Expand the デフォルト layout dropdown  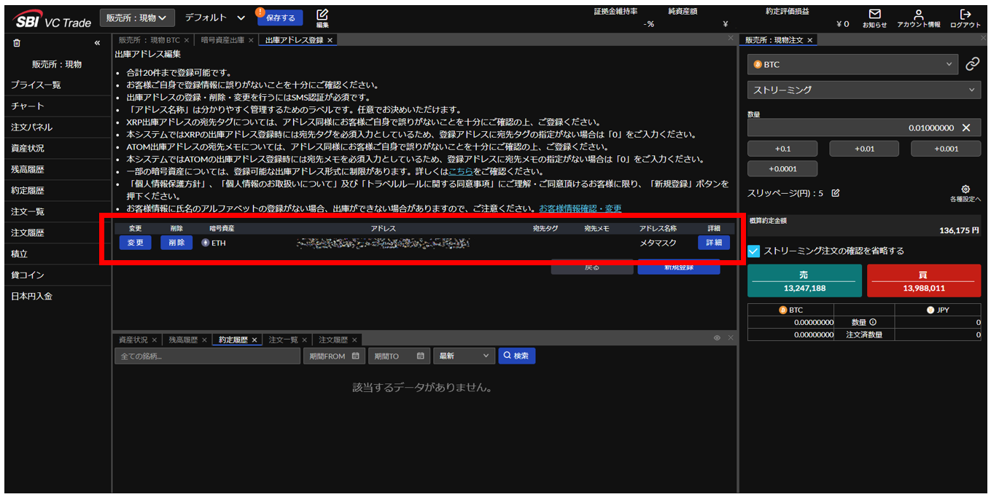pos(215,17)
